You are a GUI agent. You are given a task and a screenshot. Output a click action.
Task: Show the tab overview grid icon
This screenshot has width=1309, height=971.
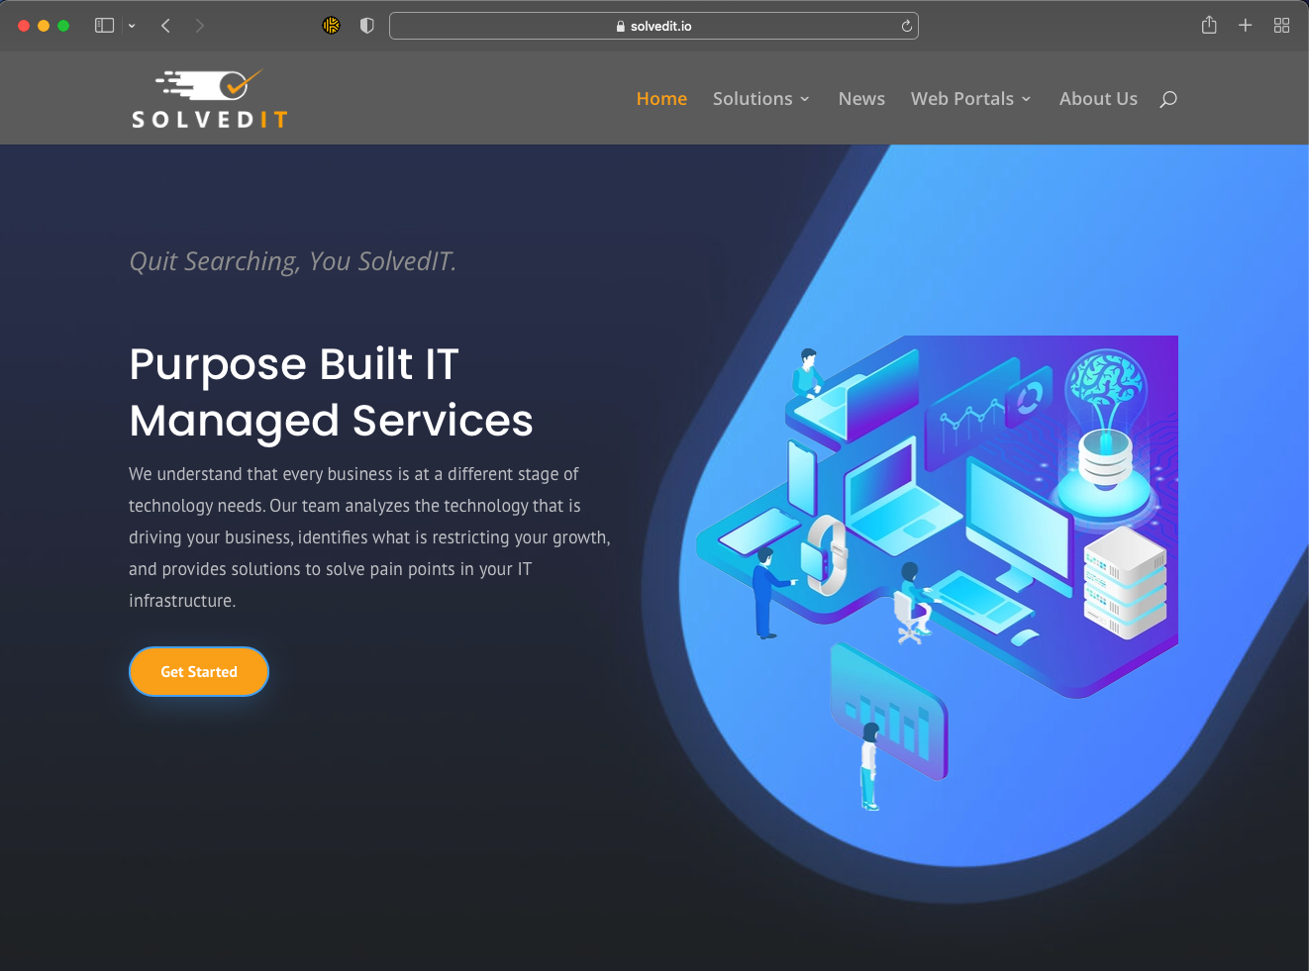1281,26
